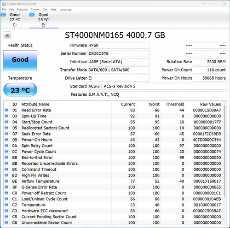230x228 pixels.
Task: Select raw value 0000000006E5
Action: (x=207, y=187)
